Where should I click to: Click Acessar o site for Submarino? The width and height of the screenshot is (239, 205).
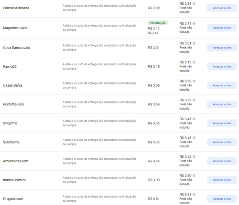222,142
